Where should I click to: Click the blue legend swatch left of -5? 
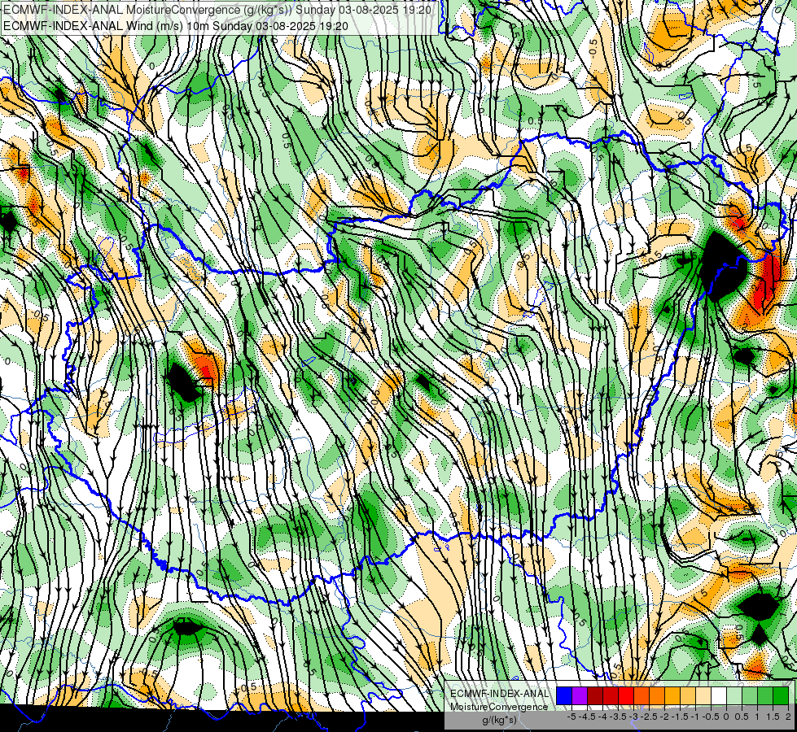tap(564, 695)
